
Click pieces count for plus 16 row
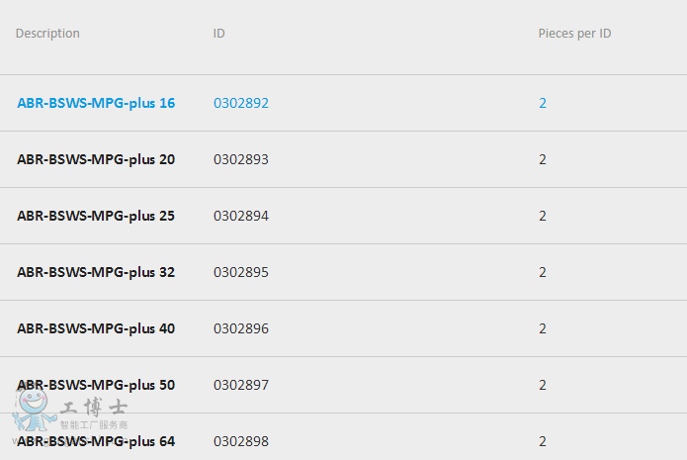tap(543, 103)
